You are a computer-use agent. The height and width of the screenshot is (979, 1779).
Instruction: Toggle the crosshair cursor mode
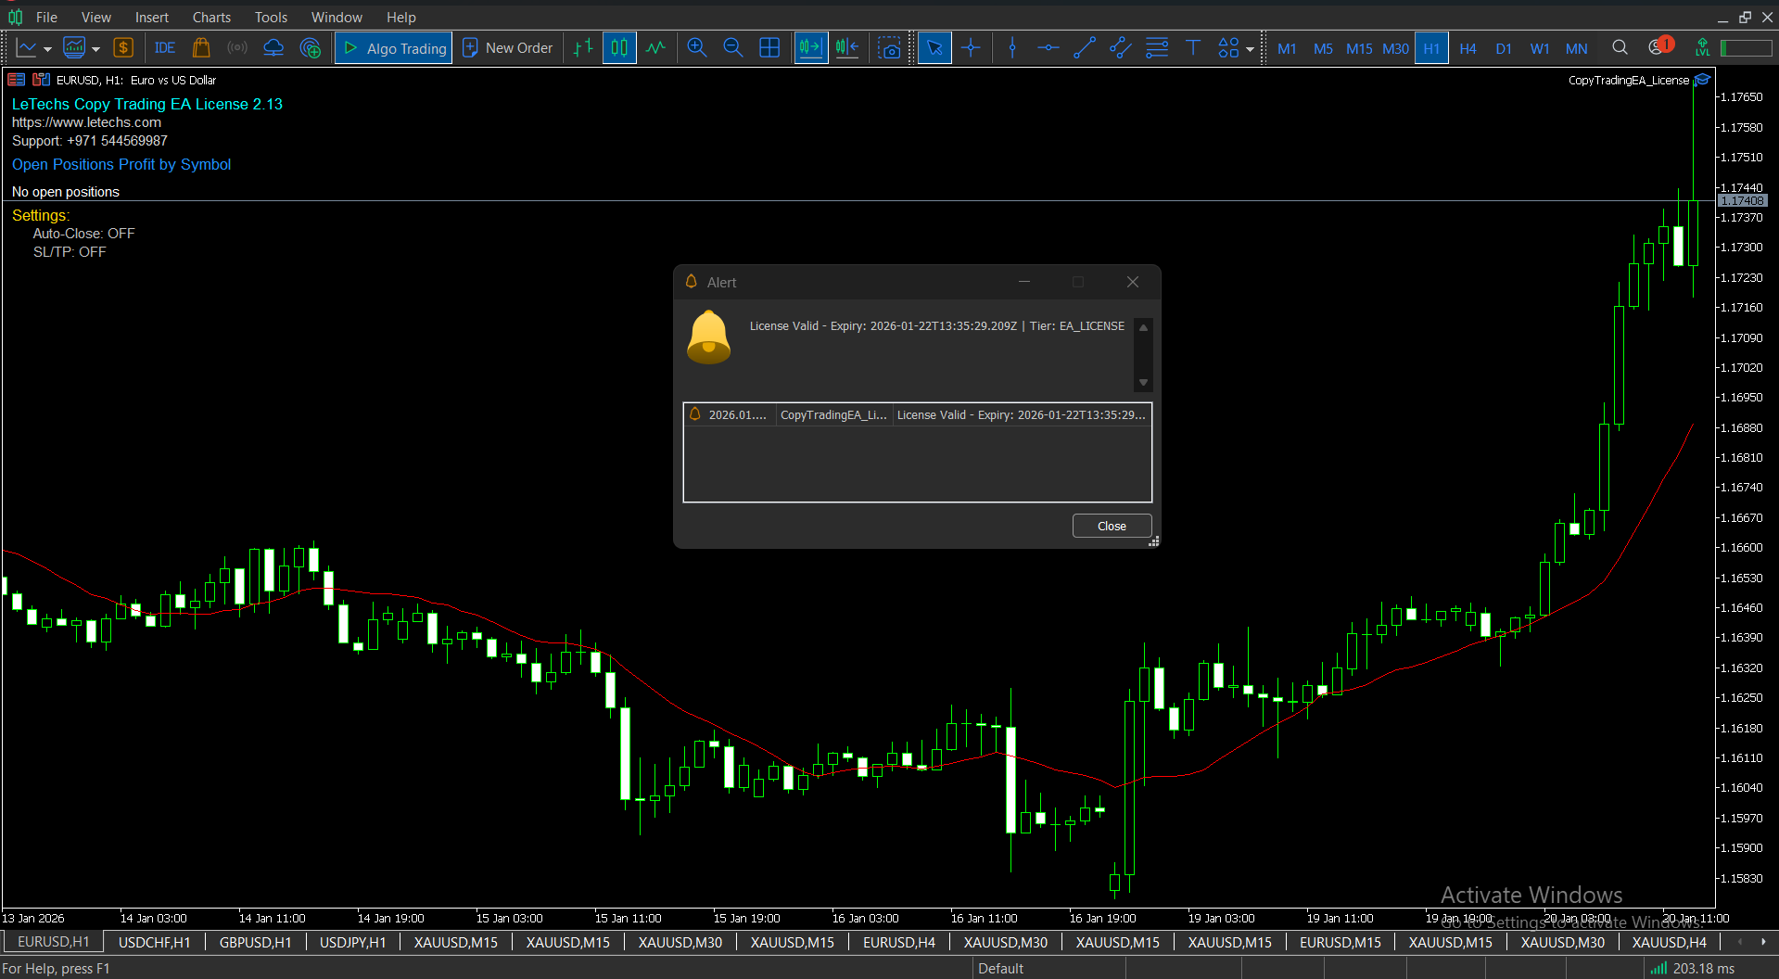[x=971, y=48]
